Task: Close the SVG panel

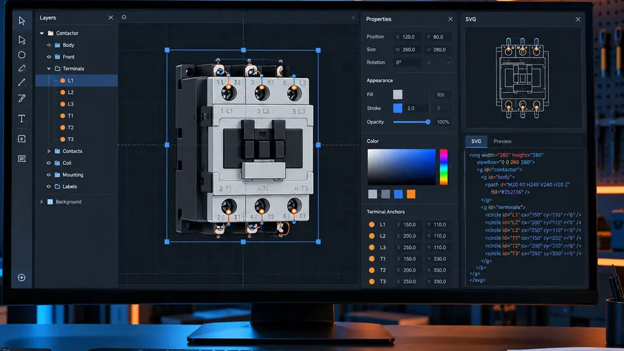Action: (578, 19)
